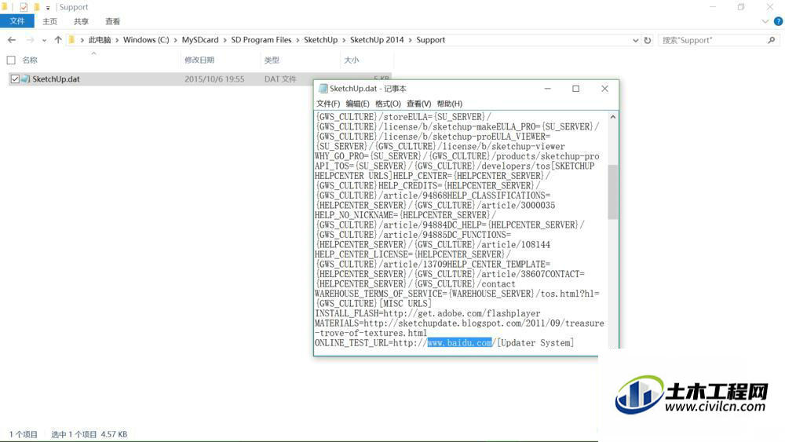
Task: Click the DAT 文件 type cell
Action: coord(280,79)
